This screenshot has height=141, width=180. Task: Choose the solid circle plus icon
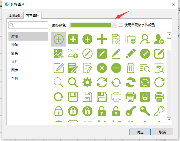[87, 39]
